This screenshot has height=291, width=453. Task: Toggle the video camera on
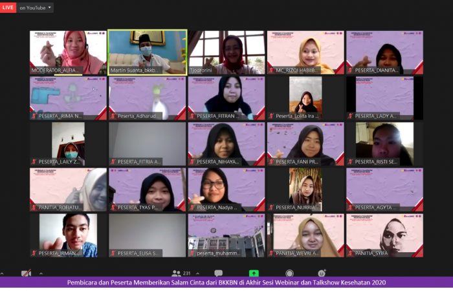pyautogui.click(x=26, y=274)
